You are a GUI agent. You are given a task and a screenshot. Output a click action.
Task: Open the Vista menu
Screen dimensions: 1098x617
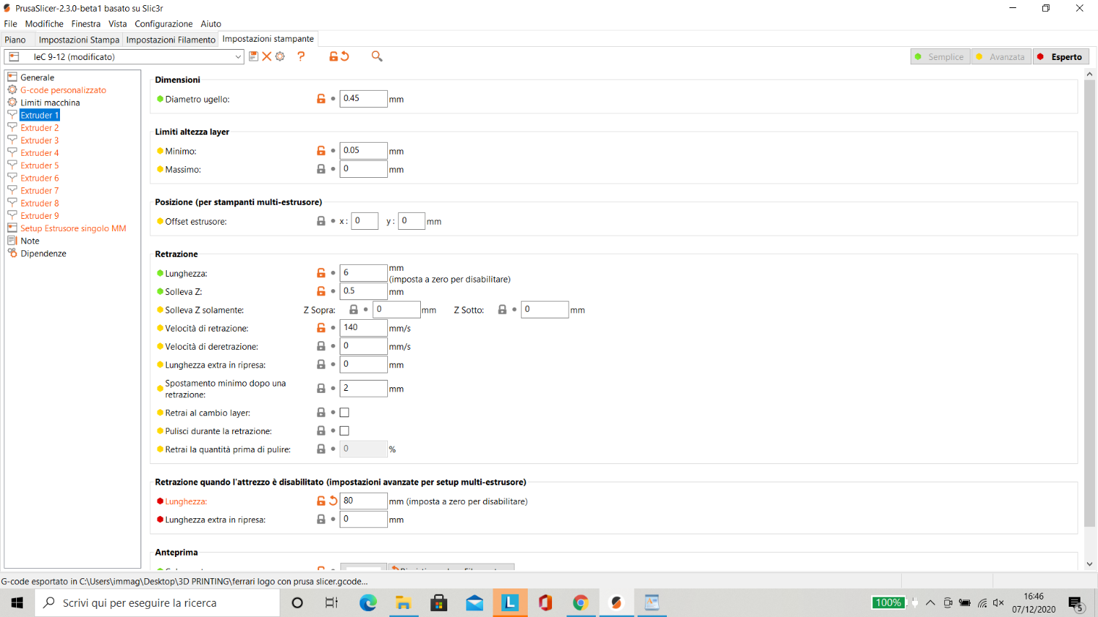[118, 24]
